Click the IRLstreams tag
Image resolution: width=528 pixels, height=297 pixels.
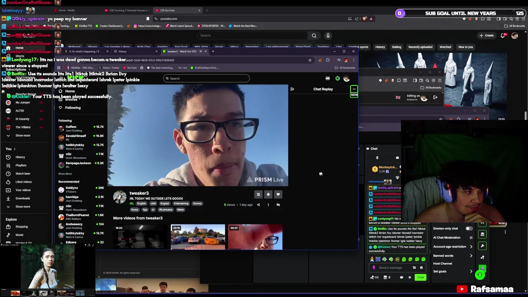point(165,210)
